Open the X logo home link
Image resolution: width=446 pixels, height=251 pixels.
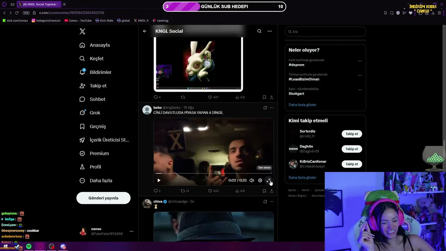point(82,31)
